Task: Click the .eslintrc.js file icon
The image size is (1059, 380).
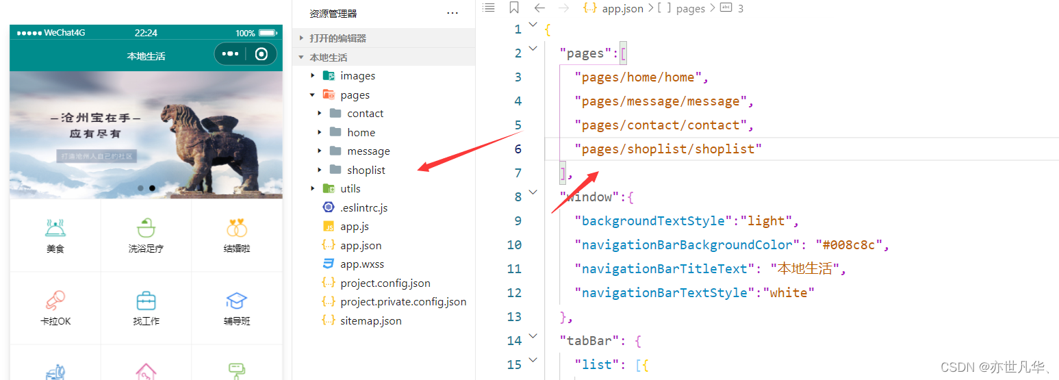Action: click(329, 207)
